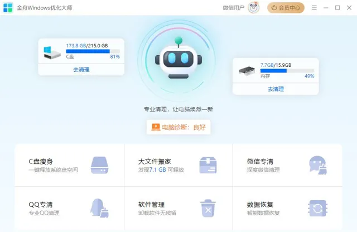Click the robot mascot in center
Screen dimensions: 357x232
click(x=178, y=58)
